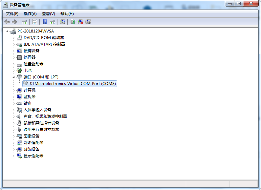Click the 计算机 computer icon
Screen dimensions: 261x190
pyautogui.click(x=19, y=90)
